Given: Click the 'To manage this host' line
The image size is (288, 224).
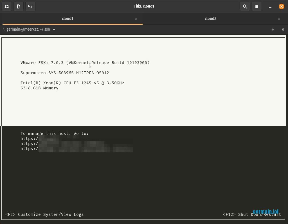Looking at the screenshot, I should pyautogui.click(x=55, y=134).
